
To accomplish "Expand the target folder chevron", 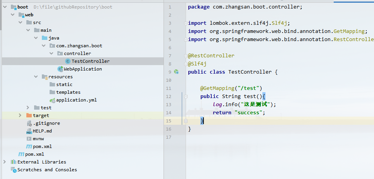I will pos(20,115).
